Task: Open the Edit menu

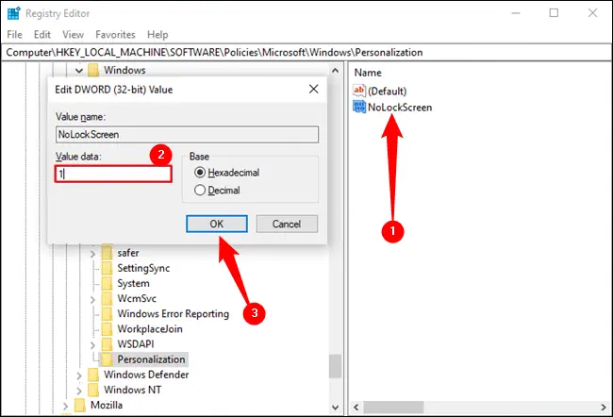Action: coord(42,34)
